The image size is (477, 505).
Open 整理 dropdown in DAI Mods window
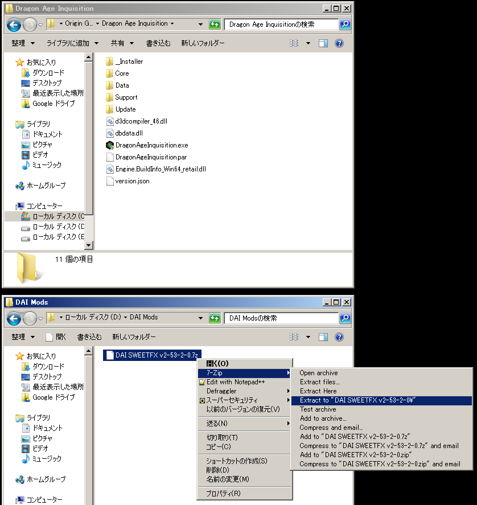(x=23, y=337)
